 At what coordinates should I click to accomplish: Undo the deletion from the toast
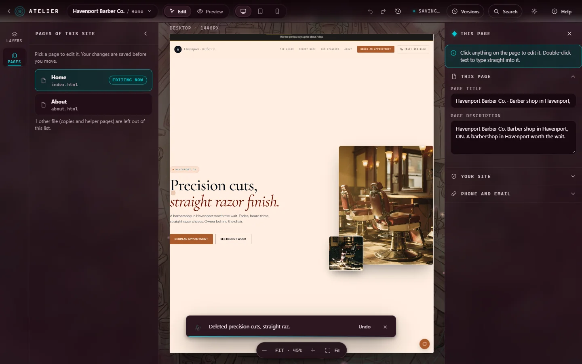tap(365, 327)
